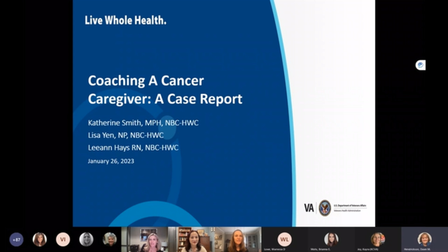Open the +87 additional participants bubble
This screenshot has width=448, height=252.
click(16, 240)
